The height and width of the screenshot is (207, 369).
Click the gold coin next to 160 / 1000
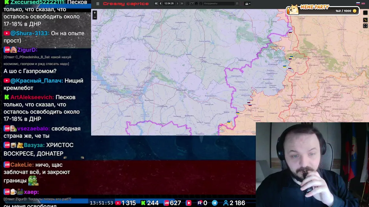tap(355, 11)
